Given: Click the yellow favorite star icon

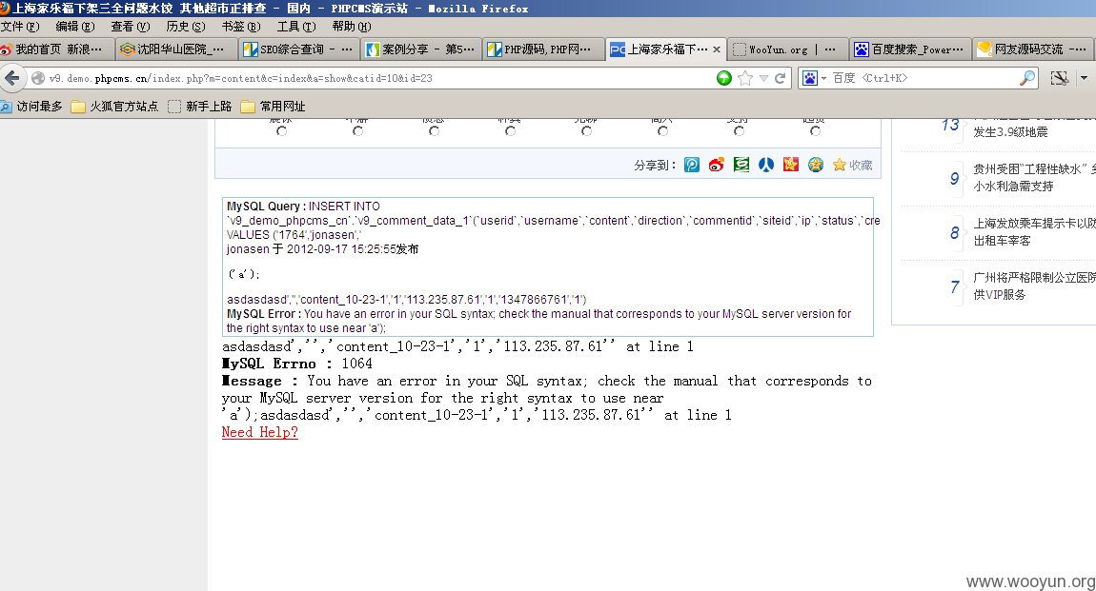Looking at the screenshot, I should [840, 165].
